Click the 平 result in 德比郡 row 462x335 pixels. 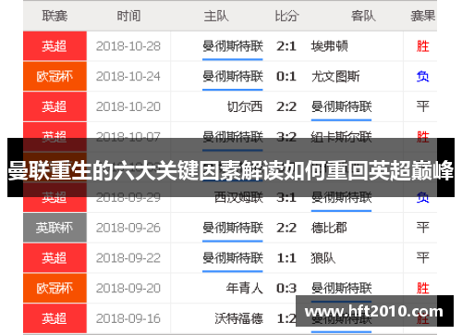pyautogui.click(x=422, y=228)
